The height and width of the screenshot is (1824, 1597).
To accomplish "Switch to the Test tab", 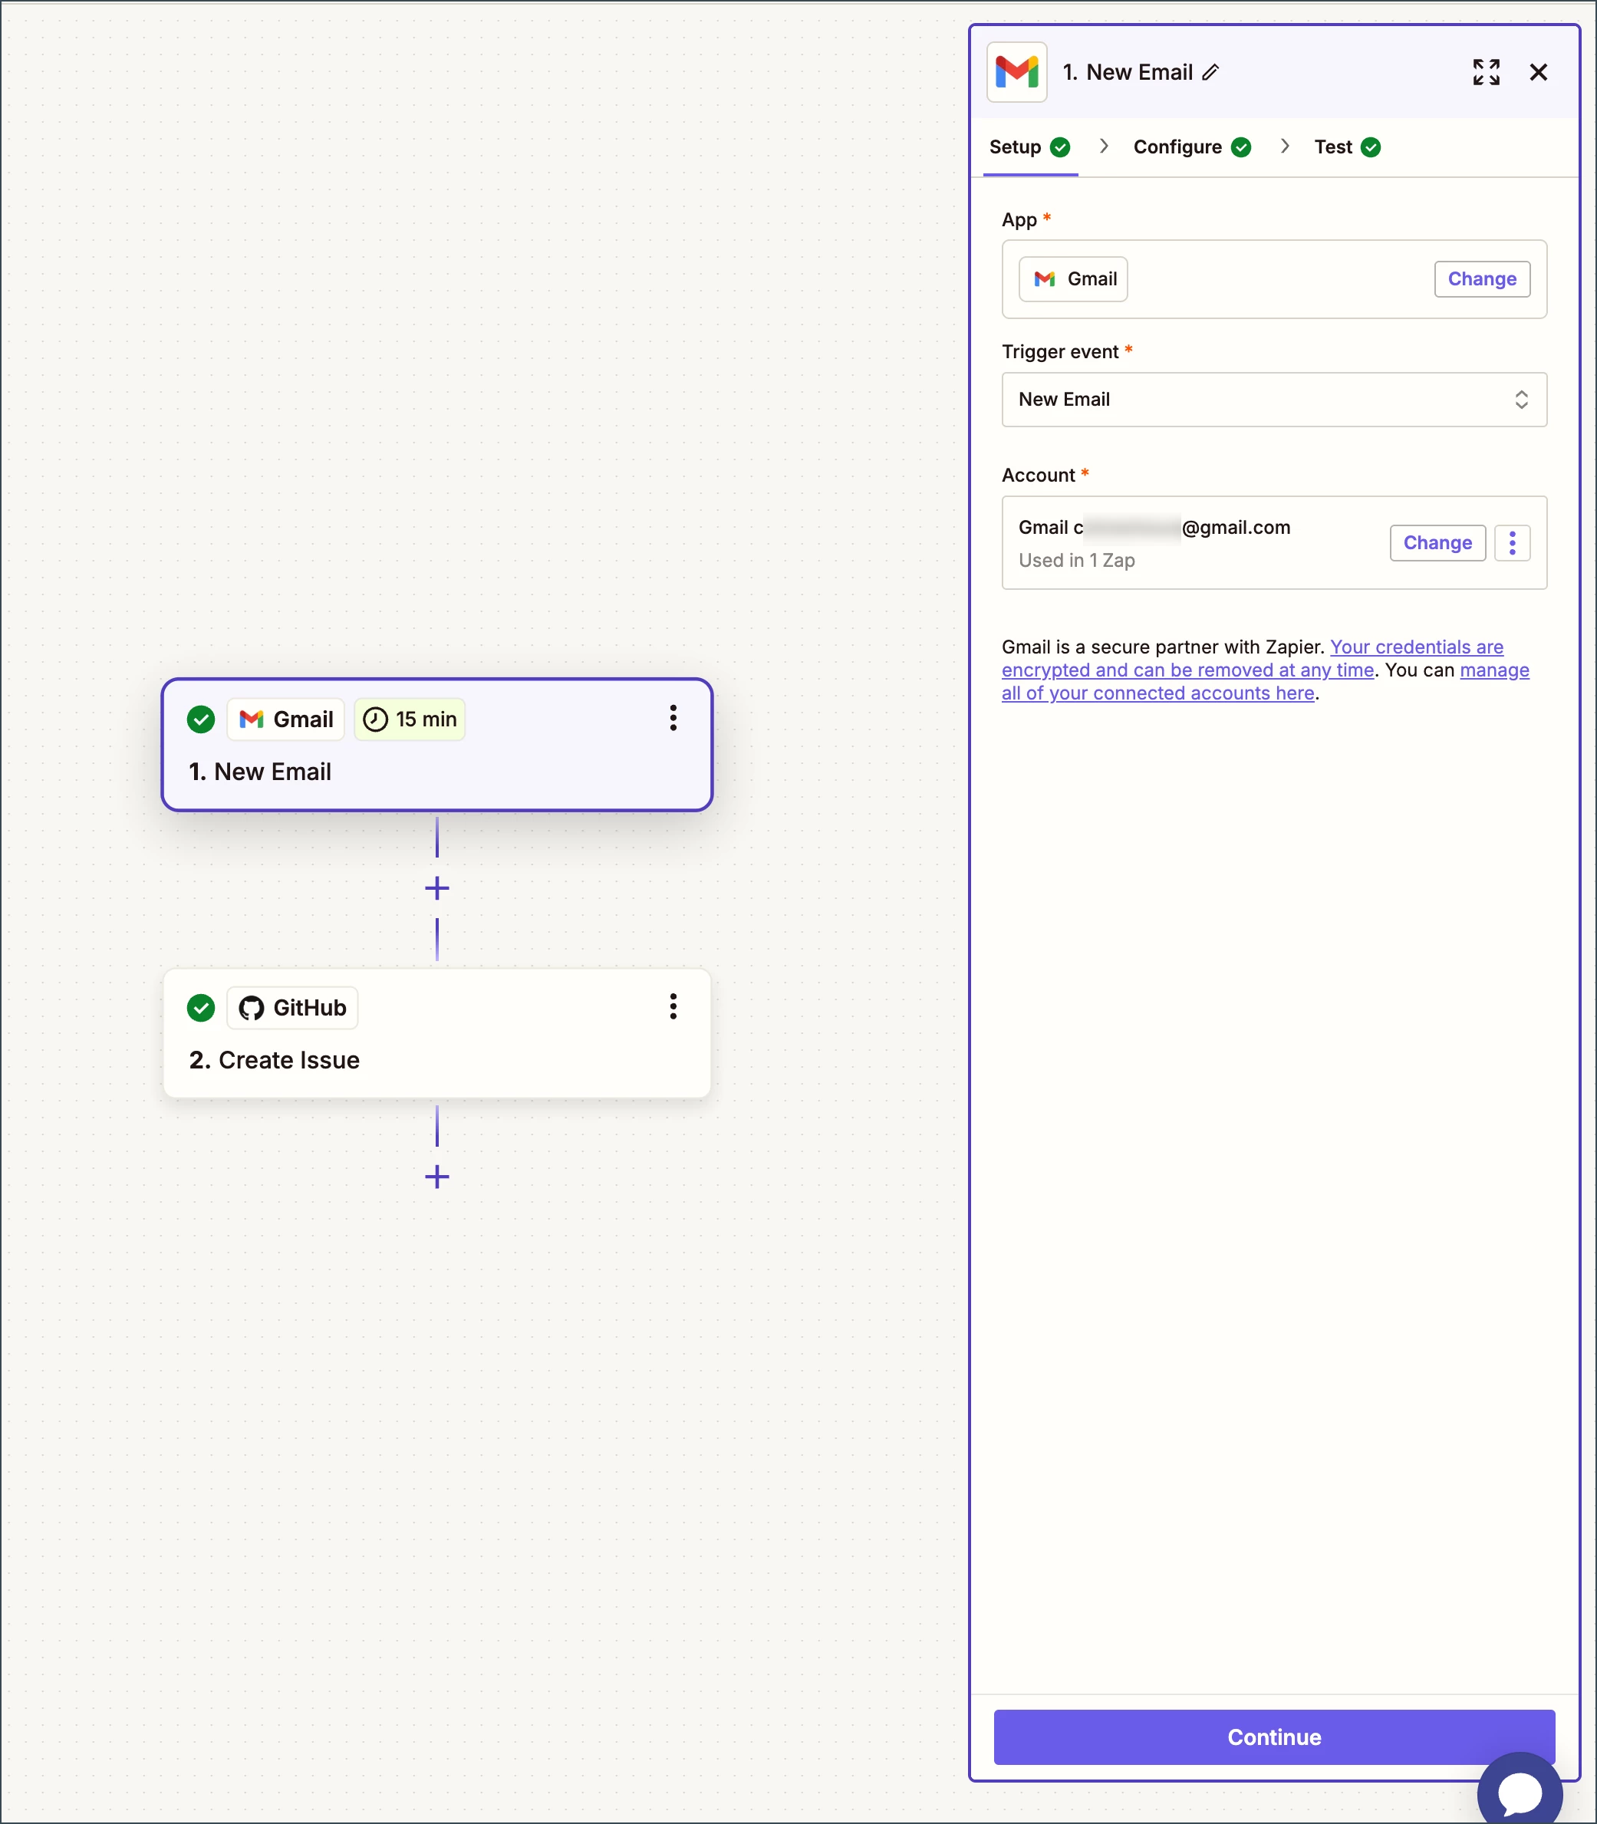I will pos(1347,147).
